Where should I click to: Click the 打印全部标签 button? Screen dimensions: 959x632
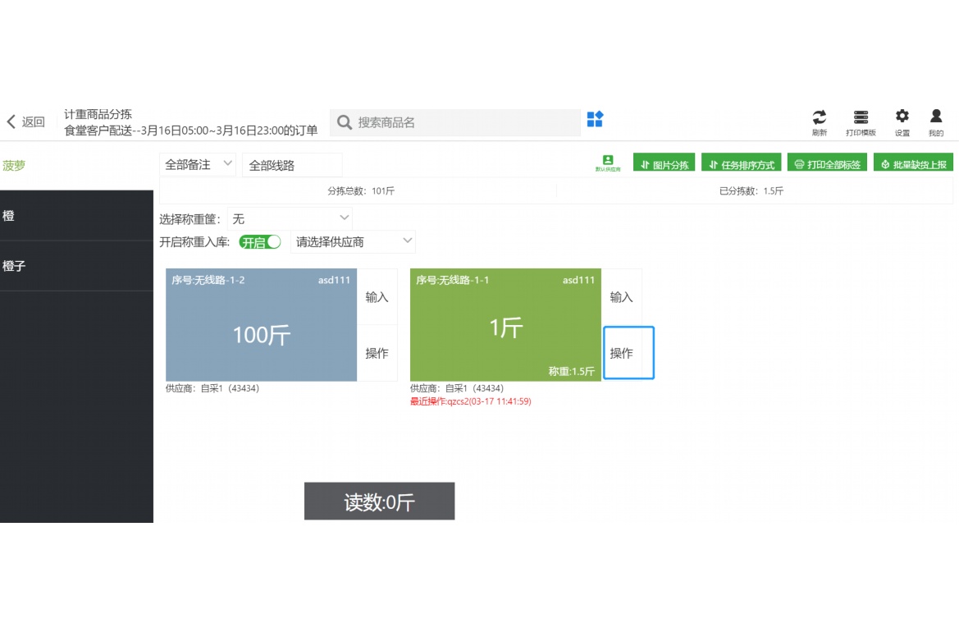827,164
